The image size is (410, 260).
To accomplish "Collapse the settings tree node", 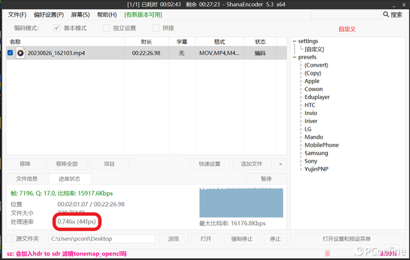I will (295, 42).
